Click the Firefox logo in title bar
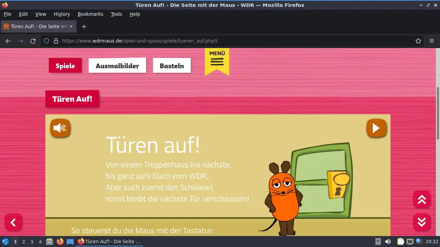 click(5, 5)
